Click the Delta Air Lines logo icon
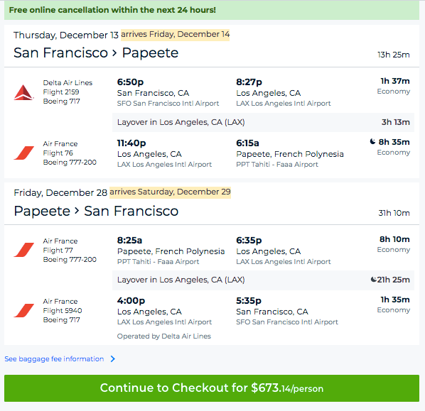This screenshot has height=411, width=425. (23, 92)
